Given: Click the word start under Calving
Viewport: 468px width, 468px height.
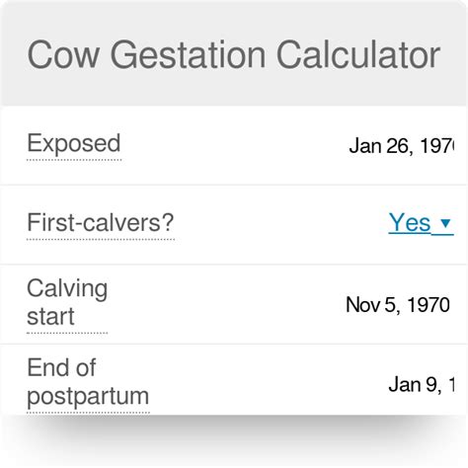Looking at the screenshot, I should pyautogui.click(x=50, y=316).
